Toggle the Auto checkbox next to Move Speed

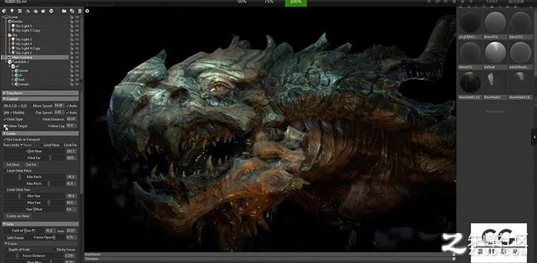(67, 106)
